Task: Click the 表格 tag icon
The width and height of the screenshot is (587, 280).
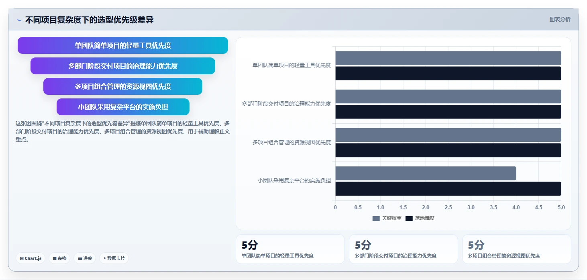Action: [55, 259]
